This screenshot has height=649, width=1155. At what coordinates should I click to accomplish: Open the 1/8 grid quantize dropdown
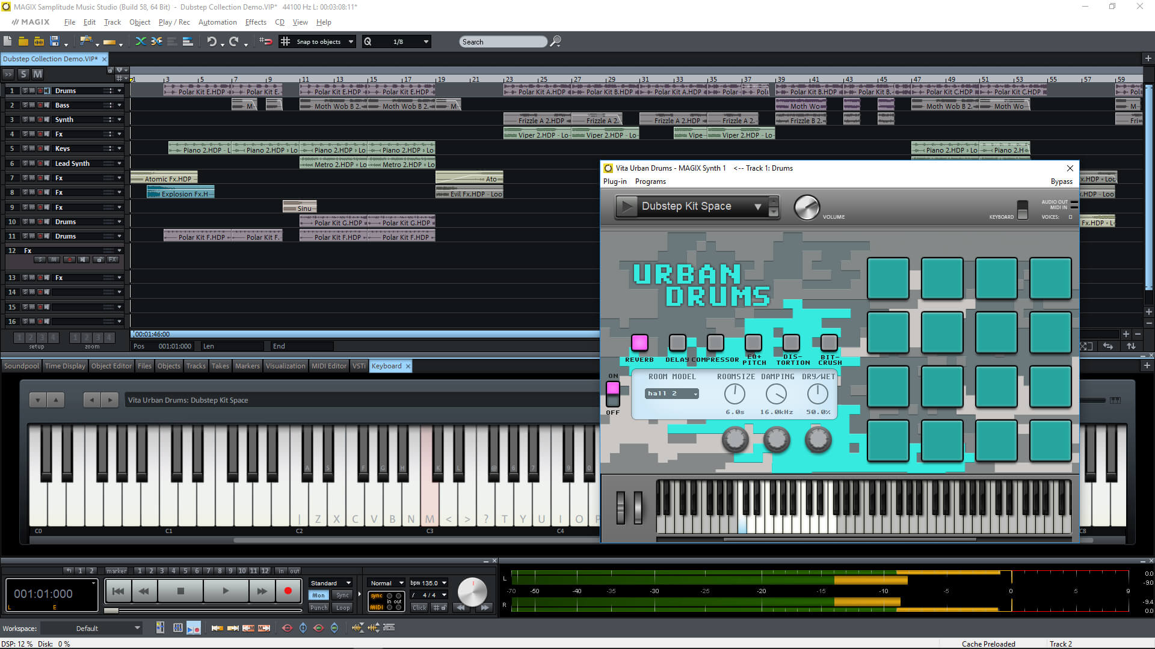[426, 41]
